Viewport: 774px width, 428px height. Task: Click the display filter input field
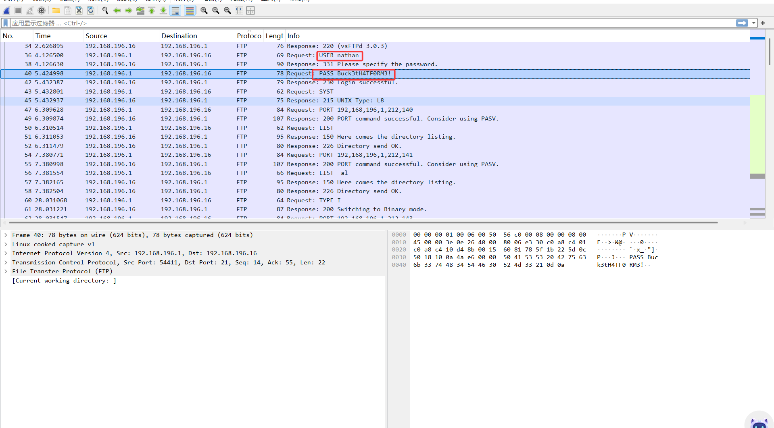[x=363, y=23]
